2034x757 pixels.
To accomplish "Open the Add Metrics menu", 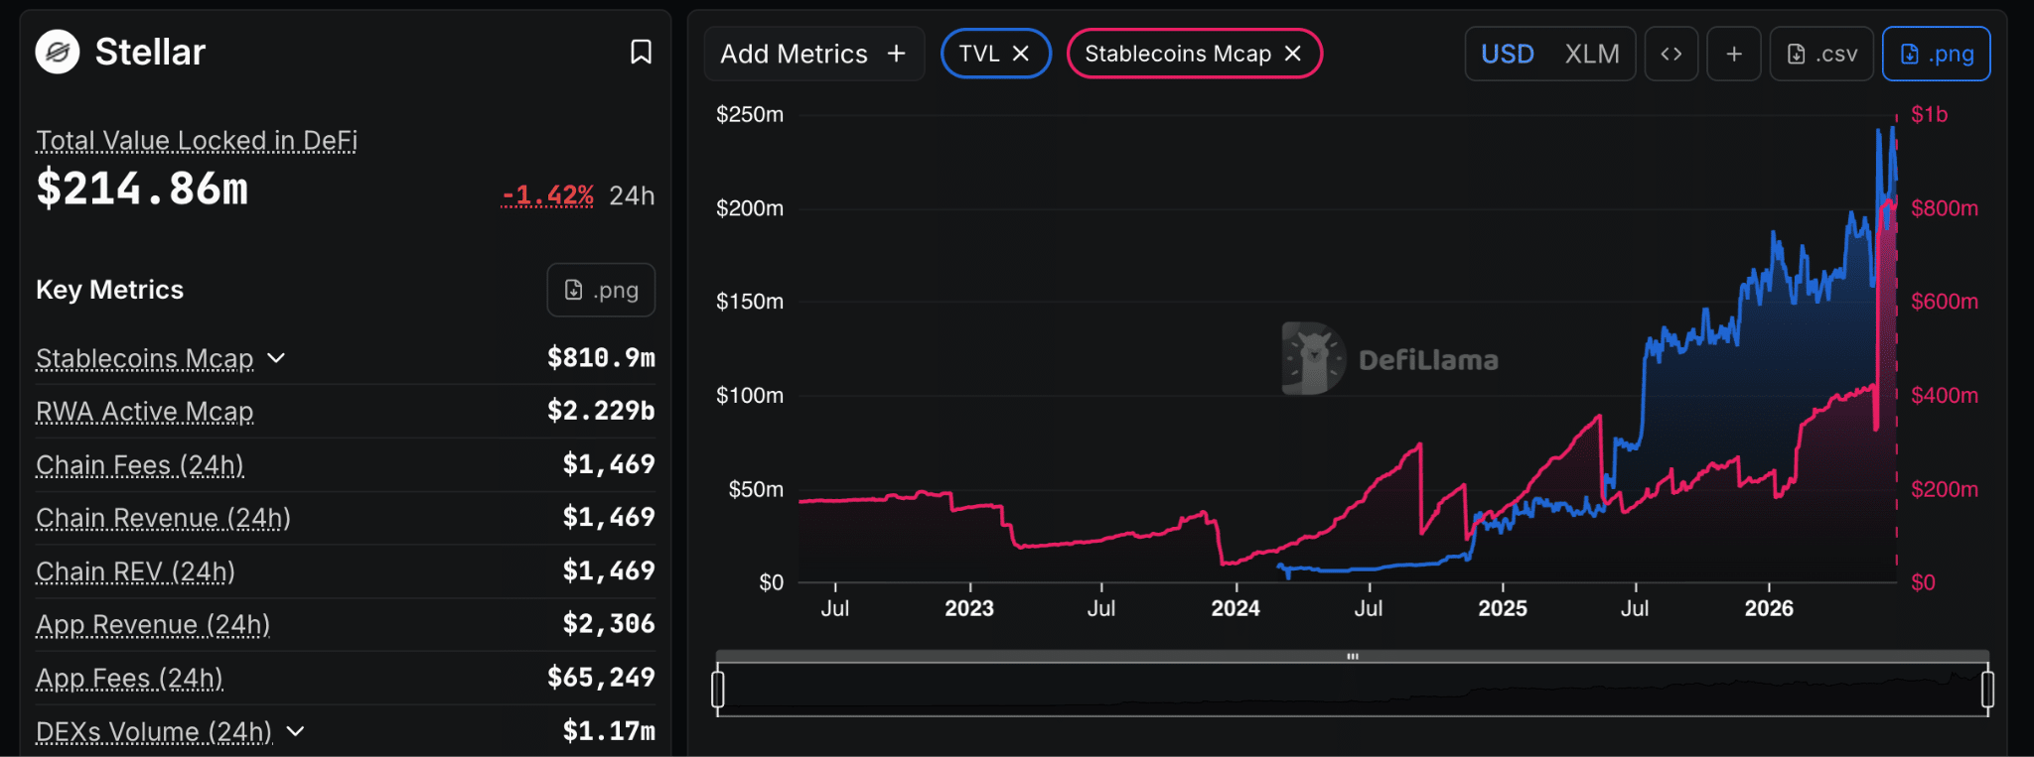I will tap(813, 54).
